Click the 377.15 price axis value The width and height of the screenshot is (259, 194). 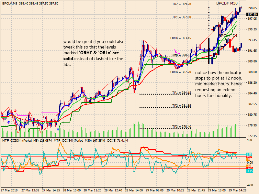tap(252, 136)
